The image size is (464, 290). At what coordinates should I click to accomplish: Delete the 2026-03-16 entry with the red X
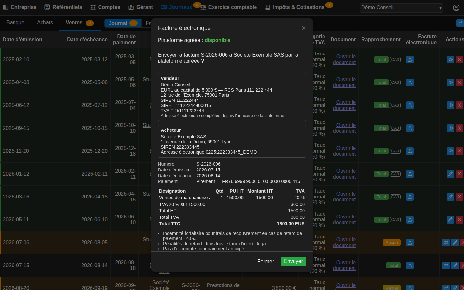(x=459, y=197)
